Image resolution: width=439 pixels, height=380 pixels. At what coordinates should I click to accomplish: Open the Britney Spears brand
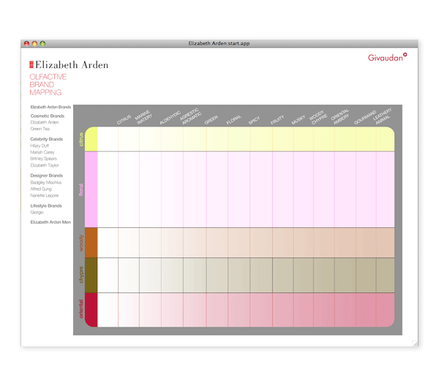(x=43, y=159)
